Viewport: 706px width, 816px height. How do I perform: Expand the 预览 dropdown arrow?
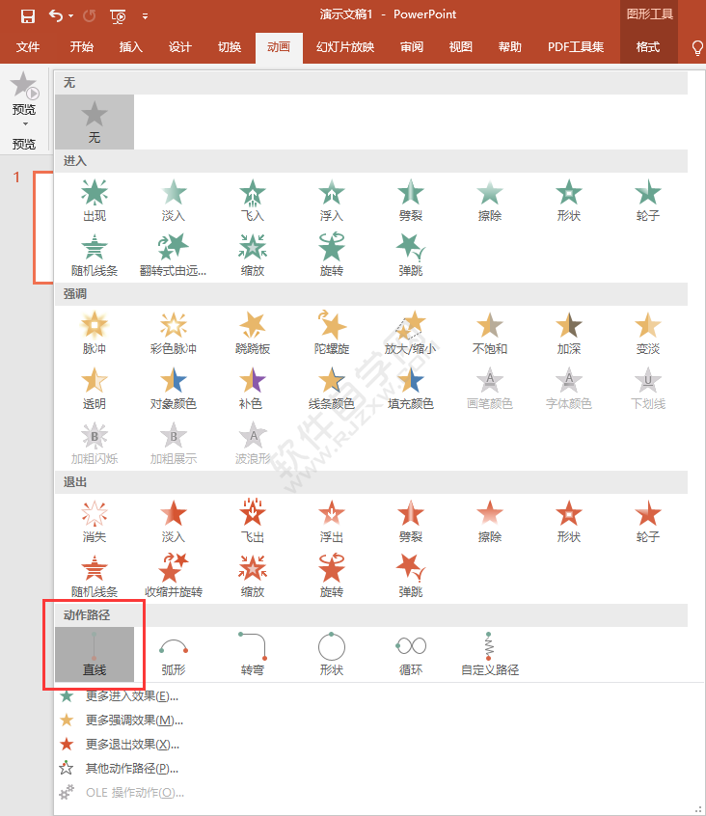point(25,123)
